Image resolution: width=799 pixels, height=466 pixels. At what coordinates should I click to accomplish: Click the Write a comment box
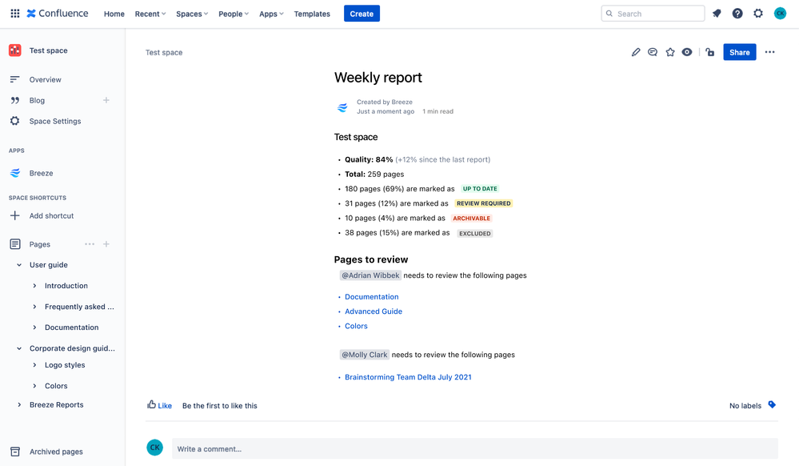coord(475,448)
